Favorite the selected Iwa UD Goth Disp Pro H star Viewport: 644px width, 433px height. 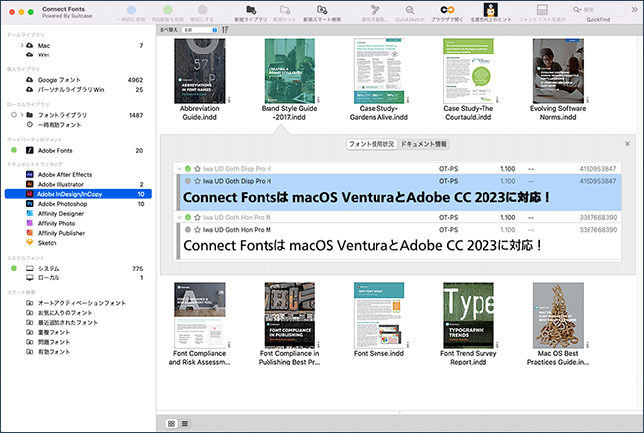pyautogui.click(x=197, y=181)
